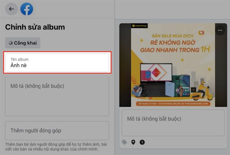Click the contributor help text below the field
The image size is (230, 155).
click(56, 147)
